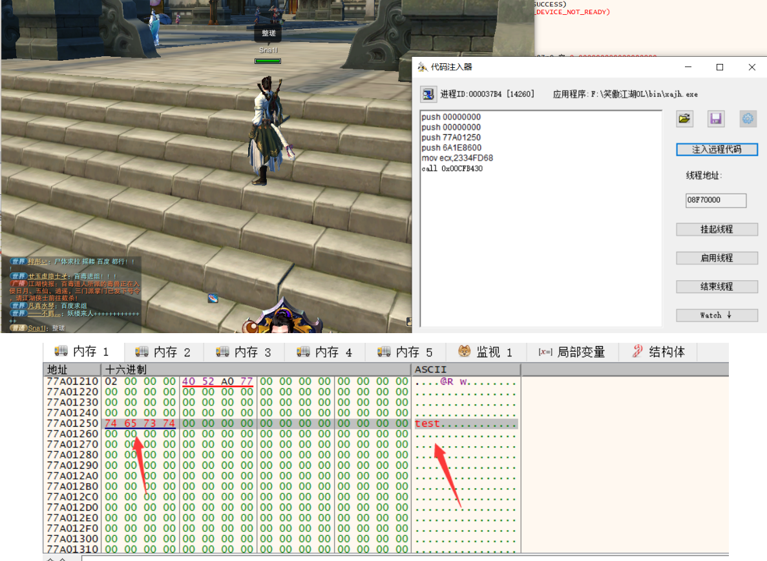Click the save floppy disk icon
Image resolution: width=767 pixels, height=561 pixels.
tap(716, 119)
